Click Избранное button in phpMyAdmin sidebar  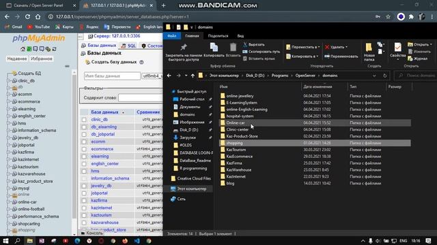click(x=41, y=59)
